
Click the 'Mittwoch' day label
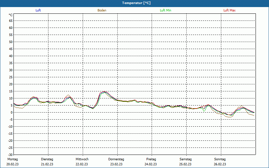coord(82,159)
